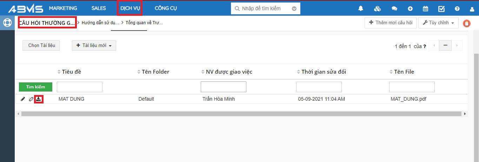Open the chat bubbles icon
Viewport: 479px width, 162px height.
coord(394,9)
